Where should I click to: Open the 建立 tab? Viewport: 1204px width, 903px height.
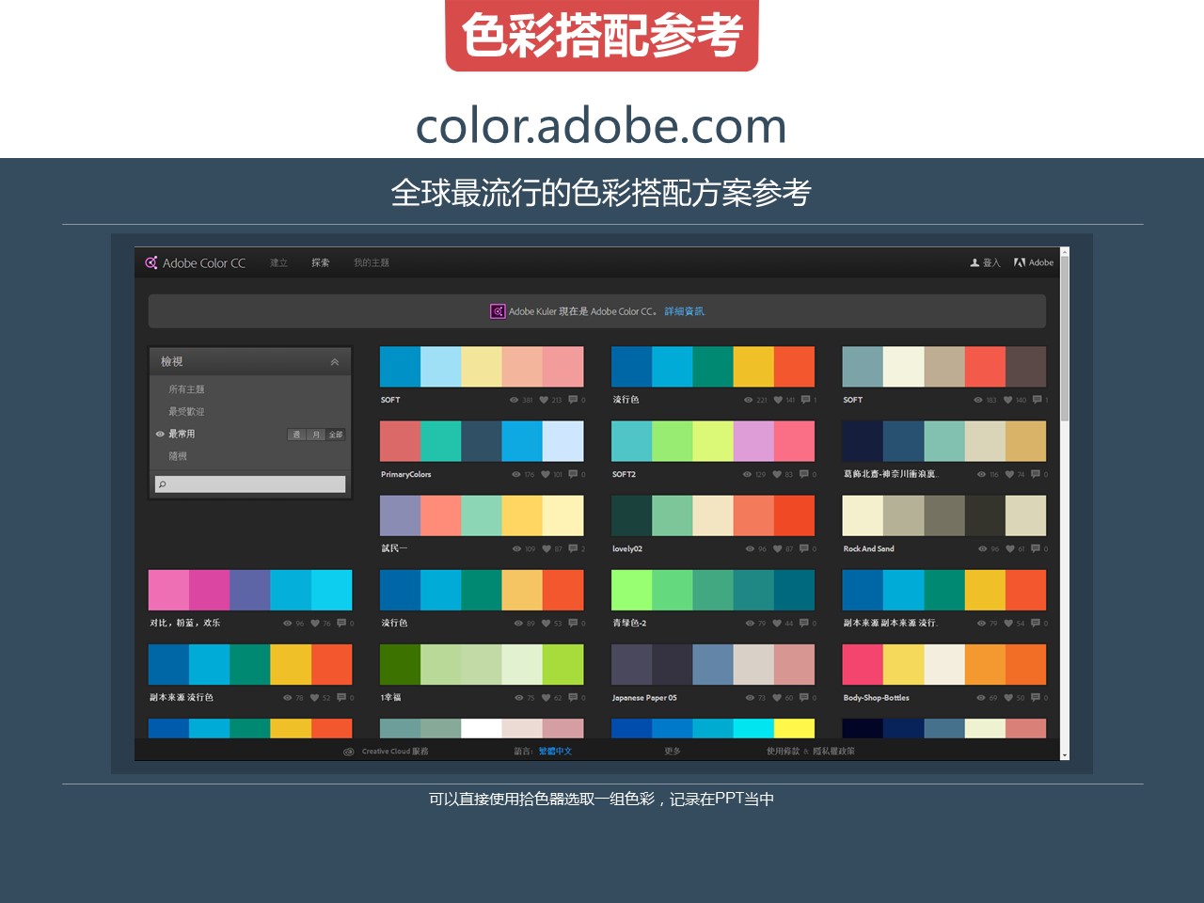pos(278,262)
